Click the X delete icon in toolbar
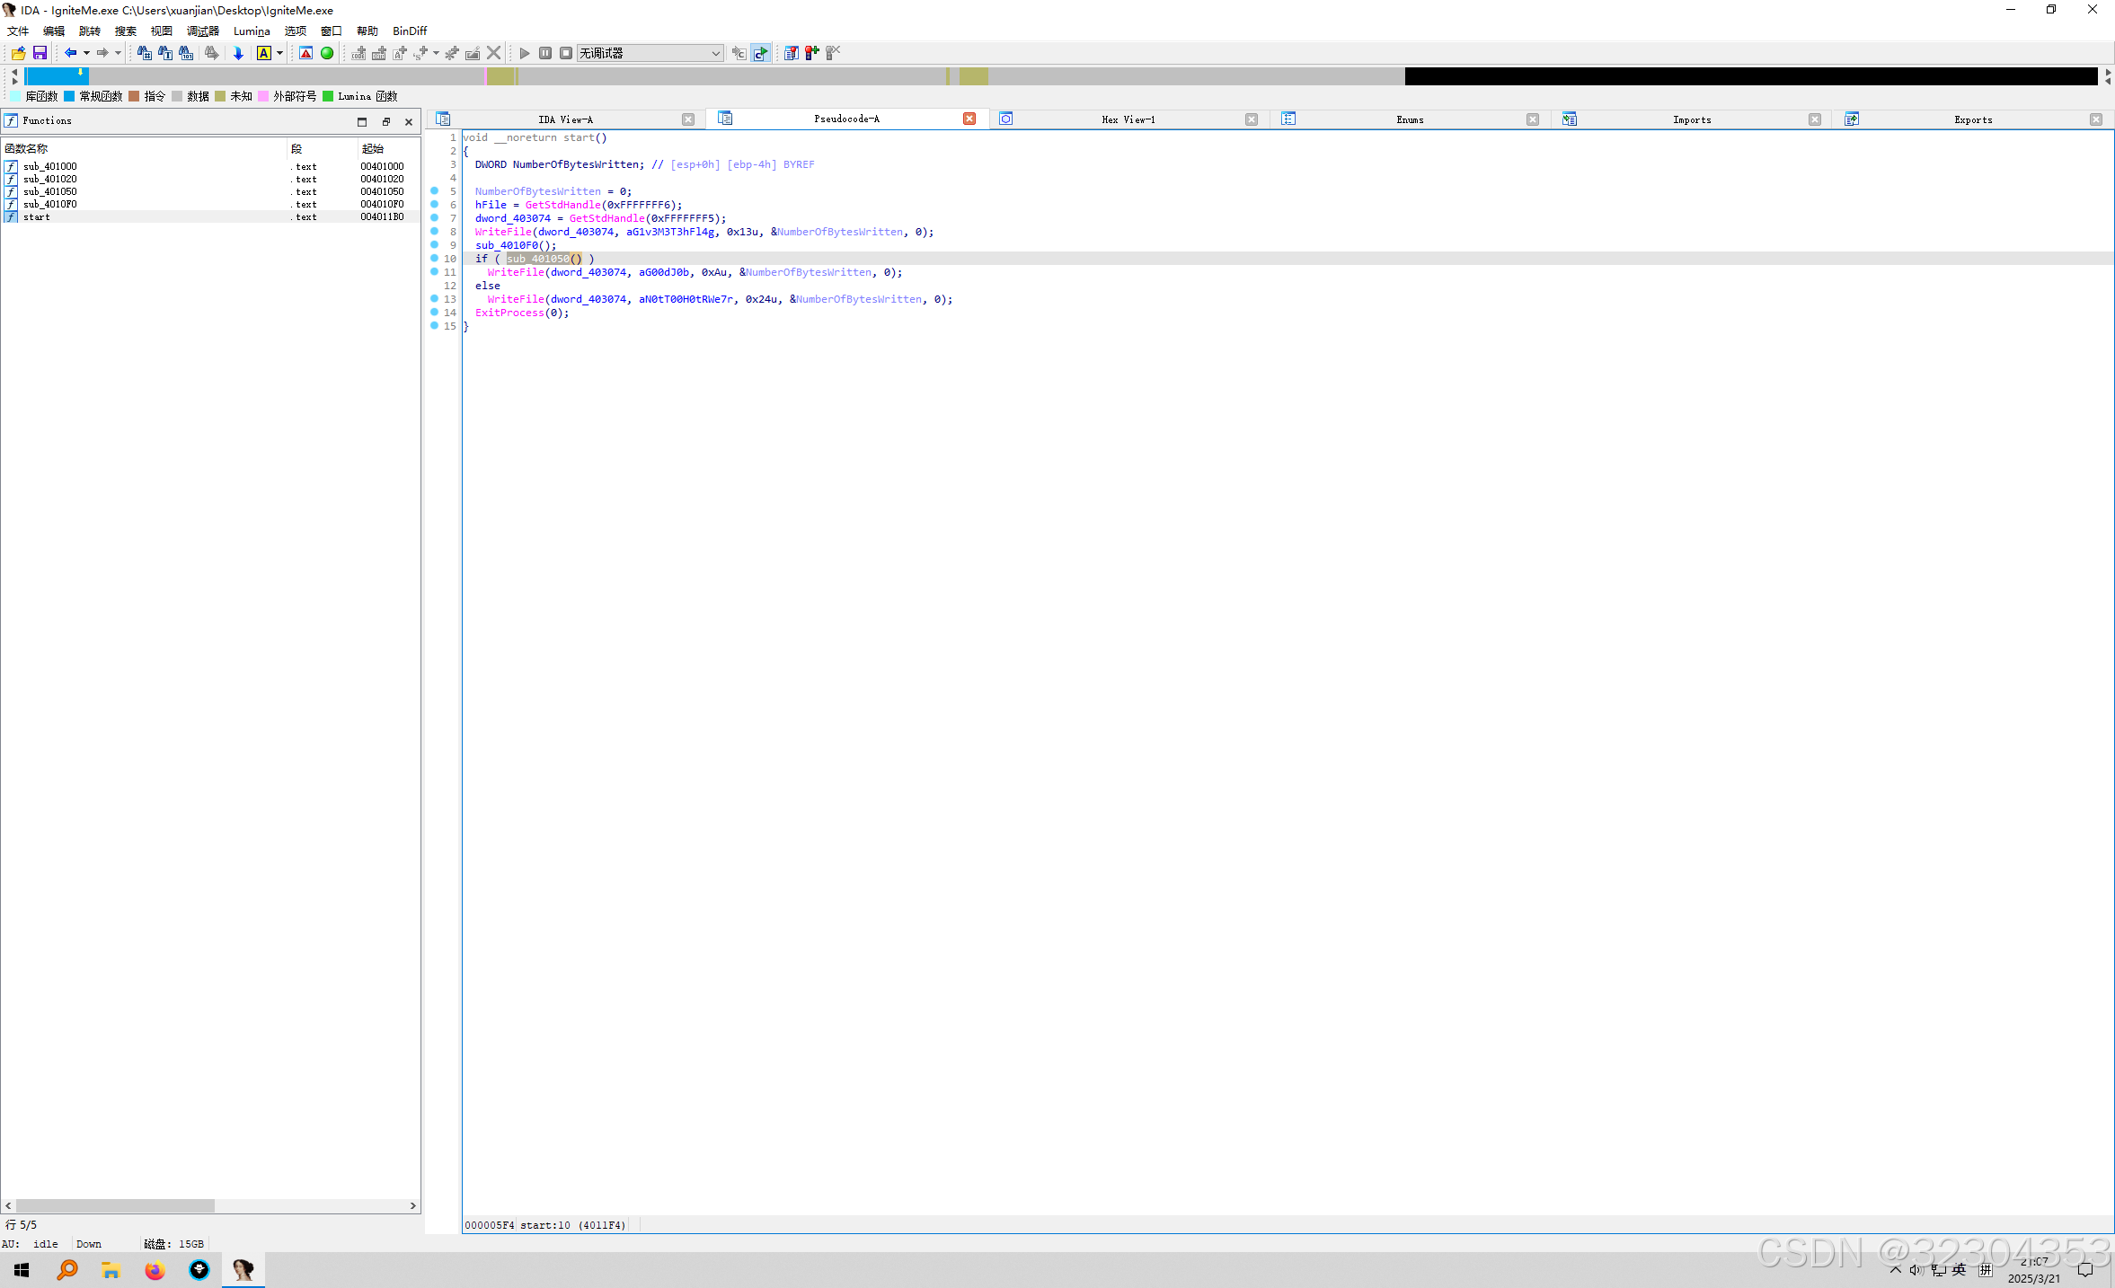The image size is (2115, 1288). pyautogui.click(x=493, y=53)
